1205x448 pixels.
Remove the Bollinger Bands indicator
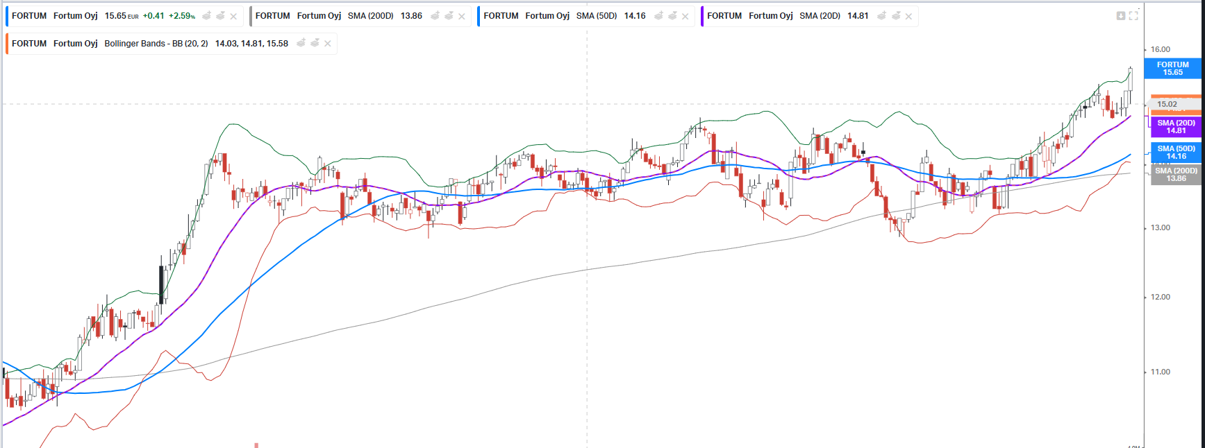point(328,44)
